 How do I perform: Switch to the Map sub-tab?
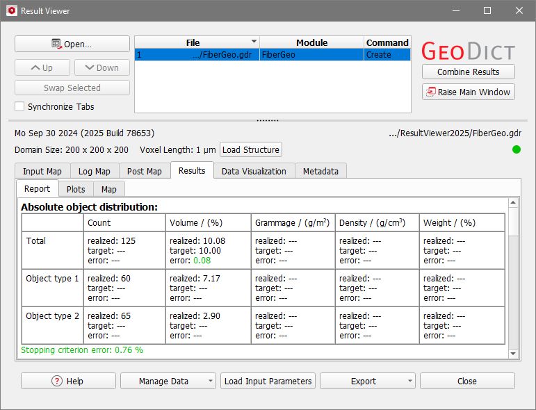point(109,189)
